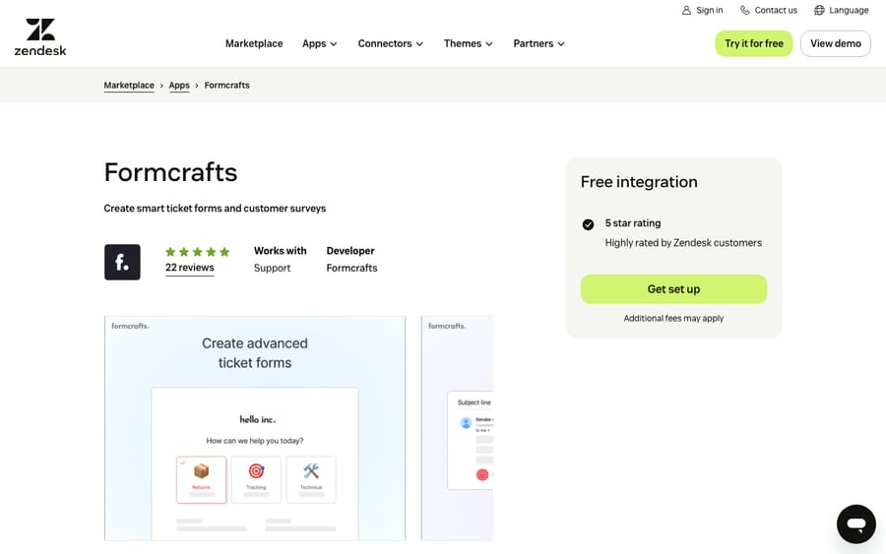Viewport: 886px width, 554px height.
Task: Click the Language globe icon
Action: pyautogui.click(x=819, y=10)
